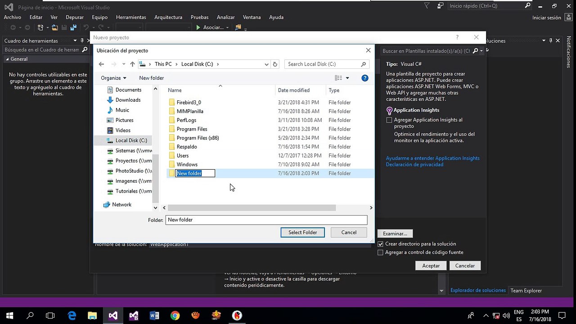Go back using the dialog's back arrow

pyautogui.click(x=102, y=64)
